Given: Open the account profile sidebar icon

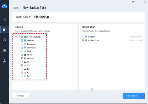Looking at the screenshot, I should pyautogui.click(x=4, y=61).
